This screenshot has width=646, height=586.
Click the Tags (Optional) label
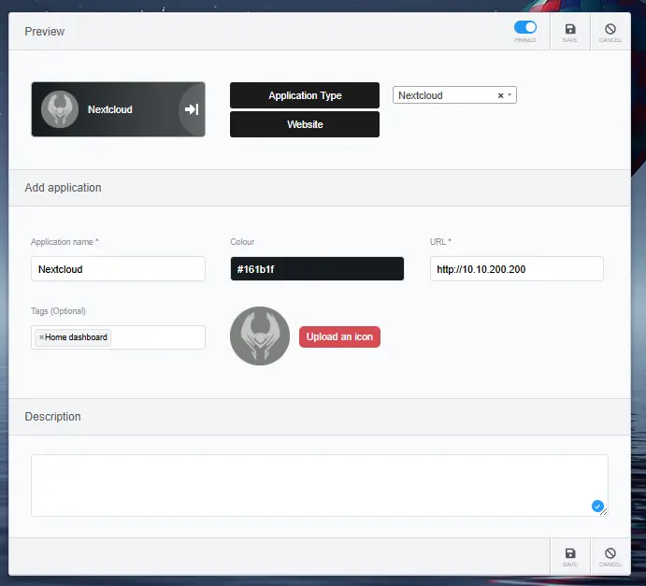point(58,311)
